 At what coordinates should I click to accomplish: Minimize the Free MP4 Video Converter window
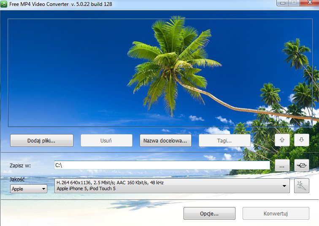(x=282, y=3)
